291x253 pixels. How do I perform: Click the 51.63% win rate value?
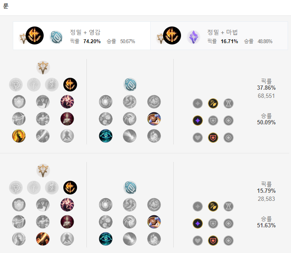(x=266, y=225)
